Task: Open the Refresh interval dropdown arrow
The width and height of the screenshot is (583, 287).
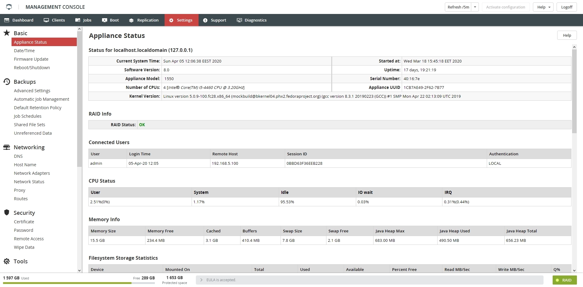Action: (475, 7)
